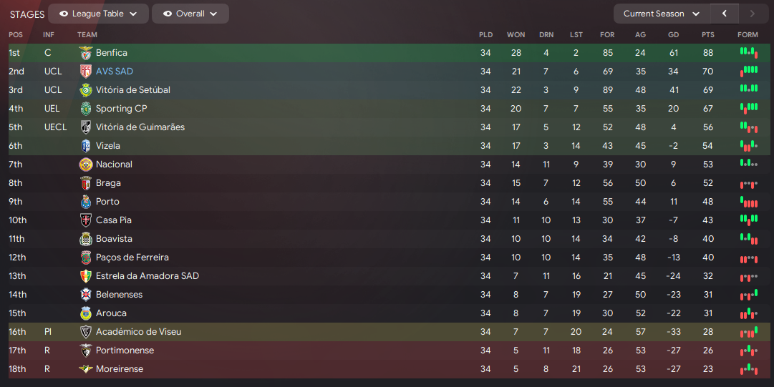Sort table by GD column header
The width and height of the screenshot is (774, 387).
pyautogui.click(x=673, y=34)
